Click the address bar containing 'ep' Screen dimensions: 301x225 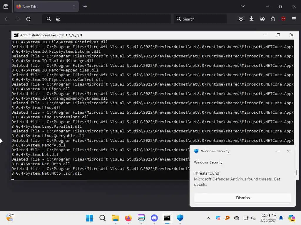click(106, 19)
